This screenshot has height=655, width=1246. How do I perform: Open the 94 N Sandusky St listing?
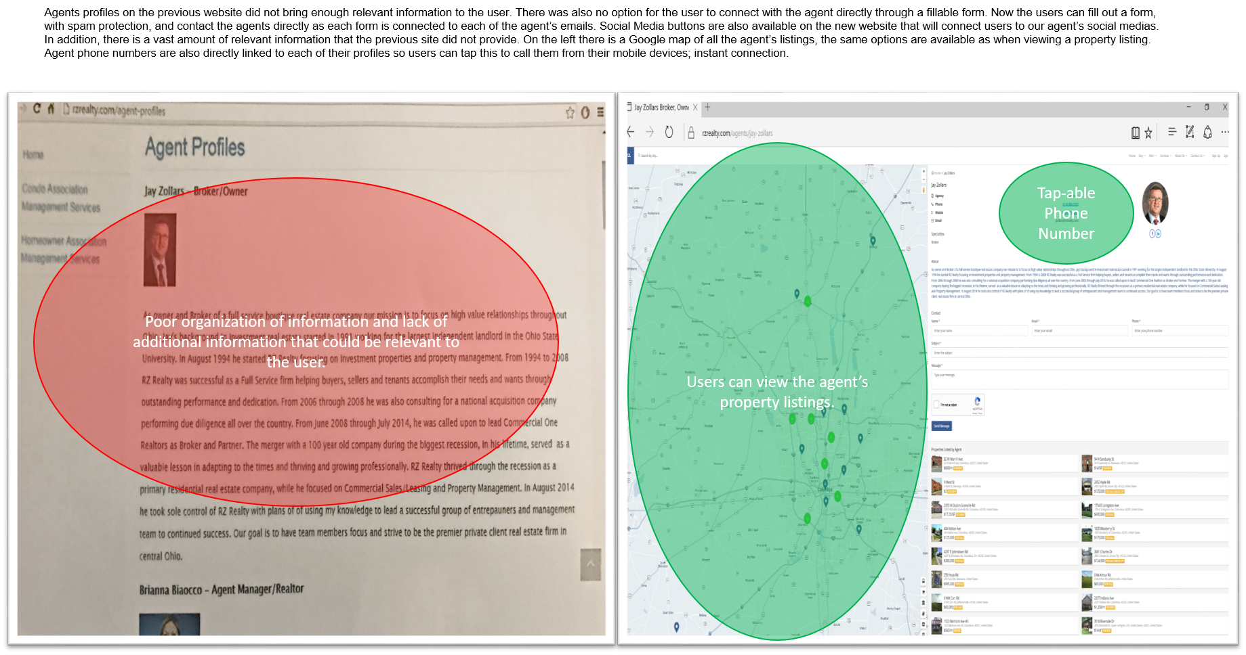[x=1155, y=464]
